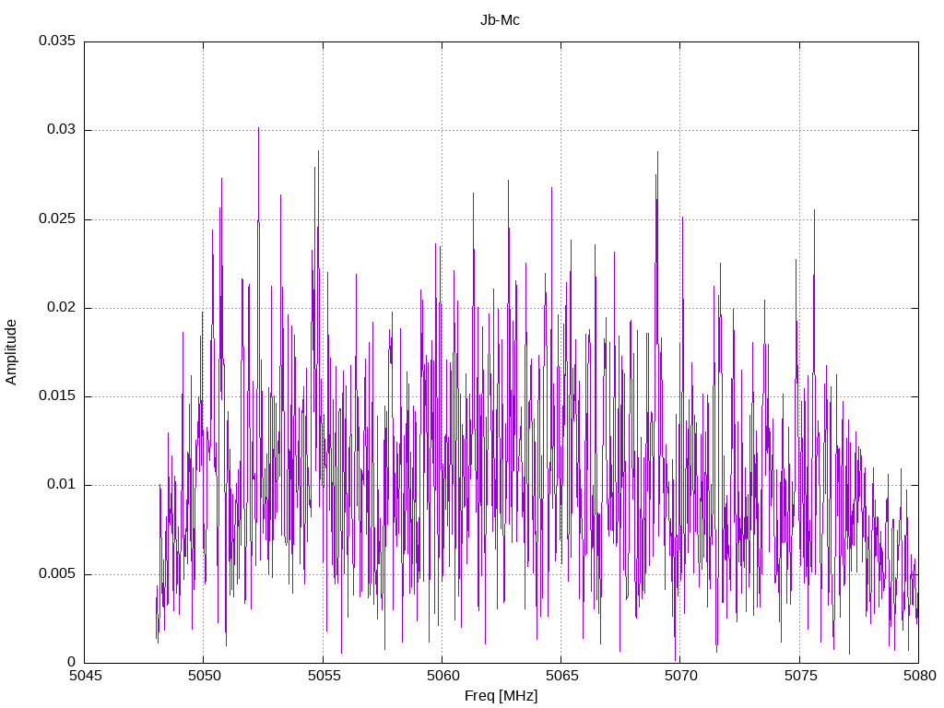Click the x-axis tick label 5060

click(443, 676)
